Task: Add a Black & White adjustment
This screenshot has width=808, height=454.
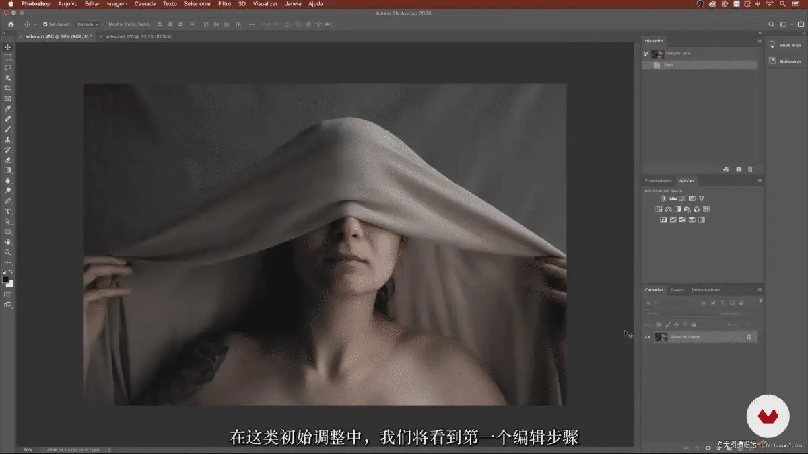Action: pyautogui.click(x=678, y=209)
